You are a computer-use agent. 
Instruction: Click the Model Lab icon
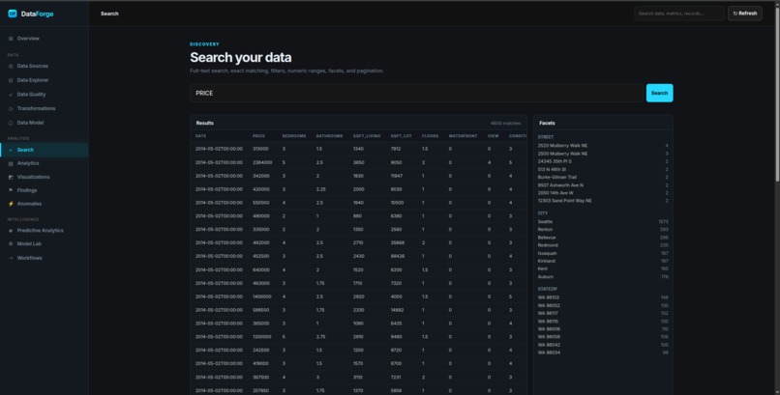coord(11,244)
